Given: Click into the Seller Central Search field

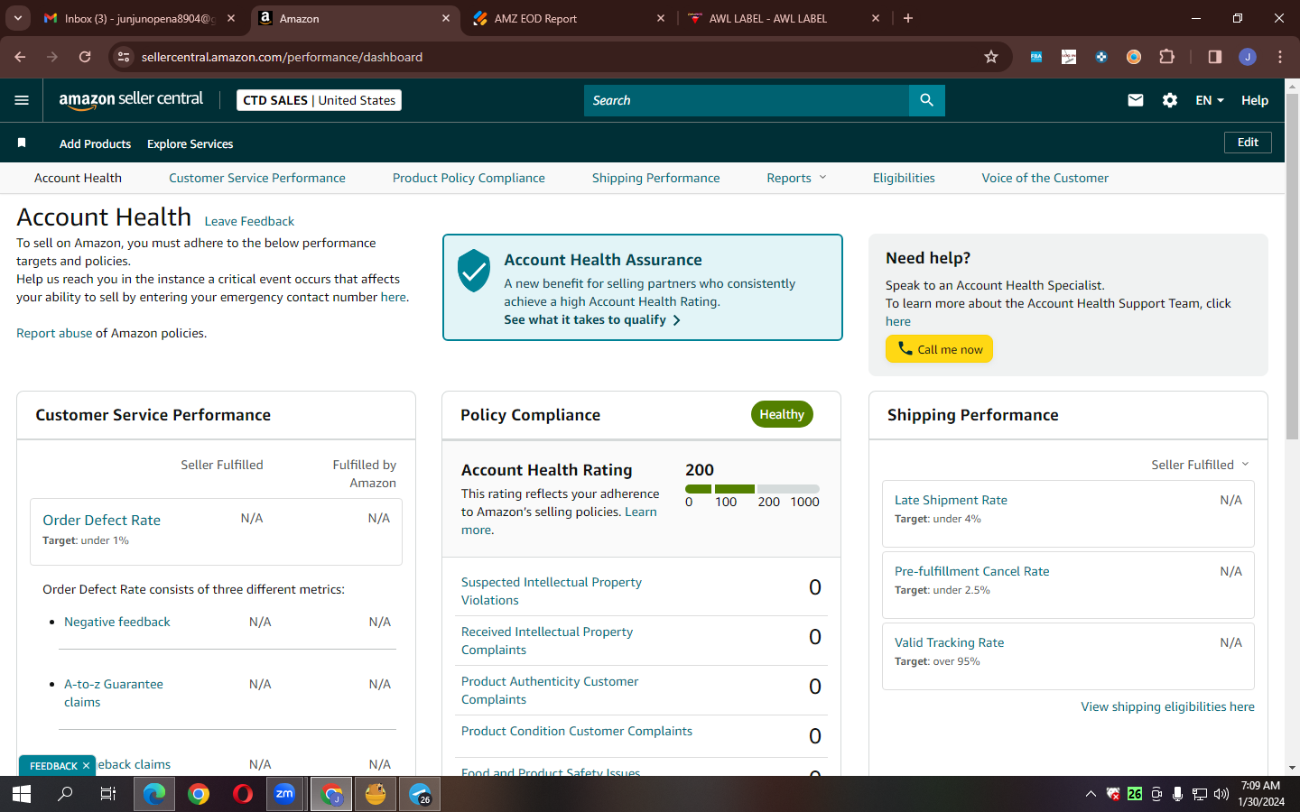Looking at the screenshot, I should click(x=747, y=100).
